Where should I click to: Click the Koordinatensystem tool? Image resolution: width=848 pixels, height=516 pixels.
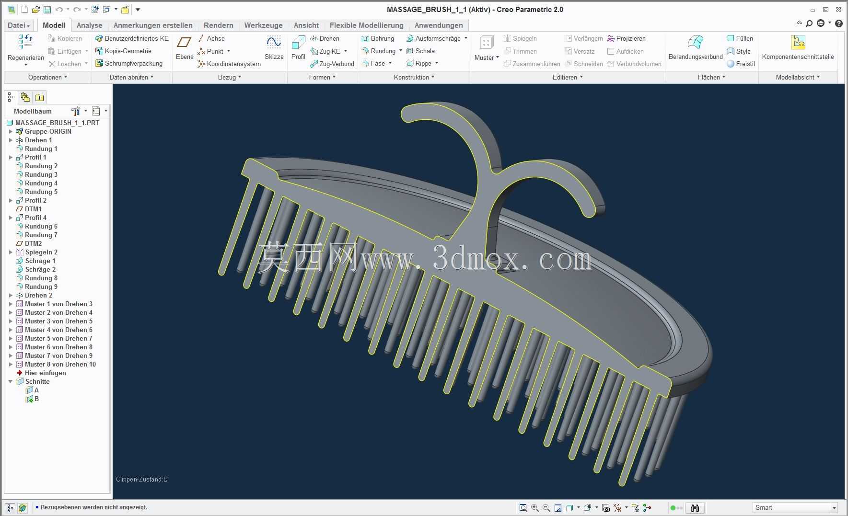(229, 64)
